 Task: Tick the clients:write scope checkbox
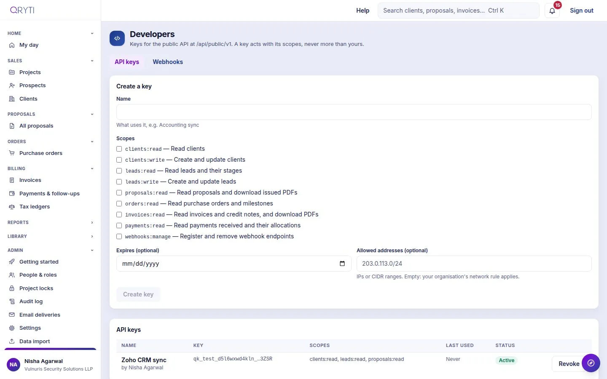point(119,160)
